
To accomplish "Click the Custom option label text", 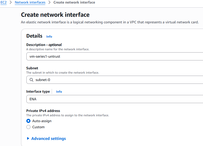I will [38, 127].
